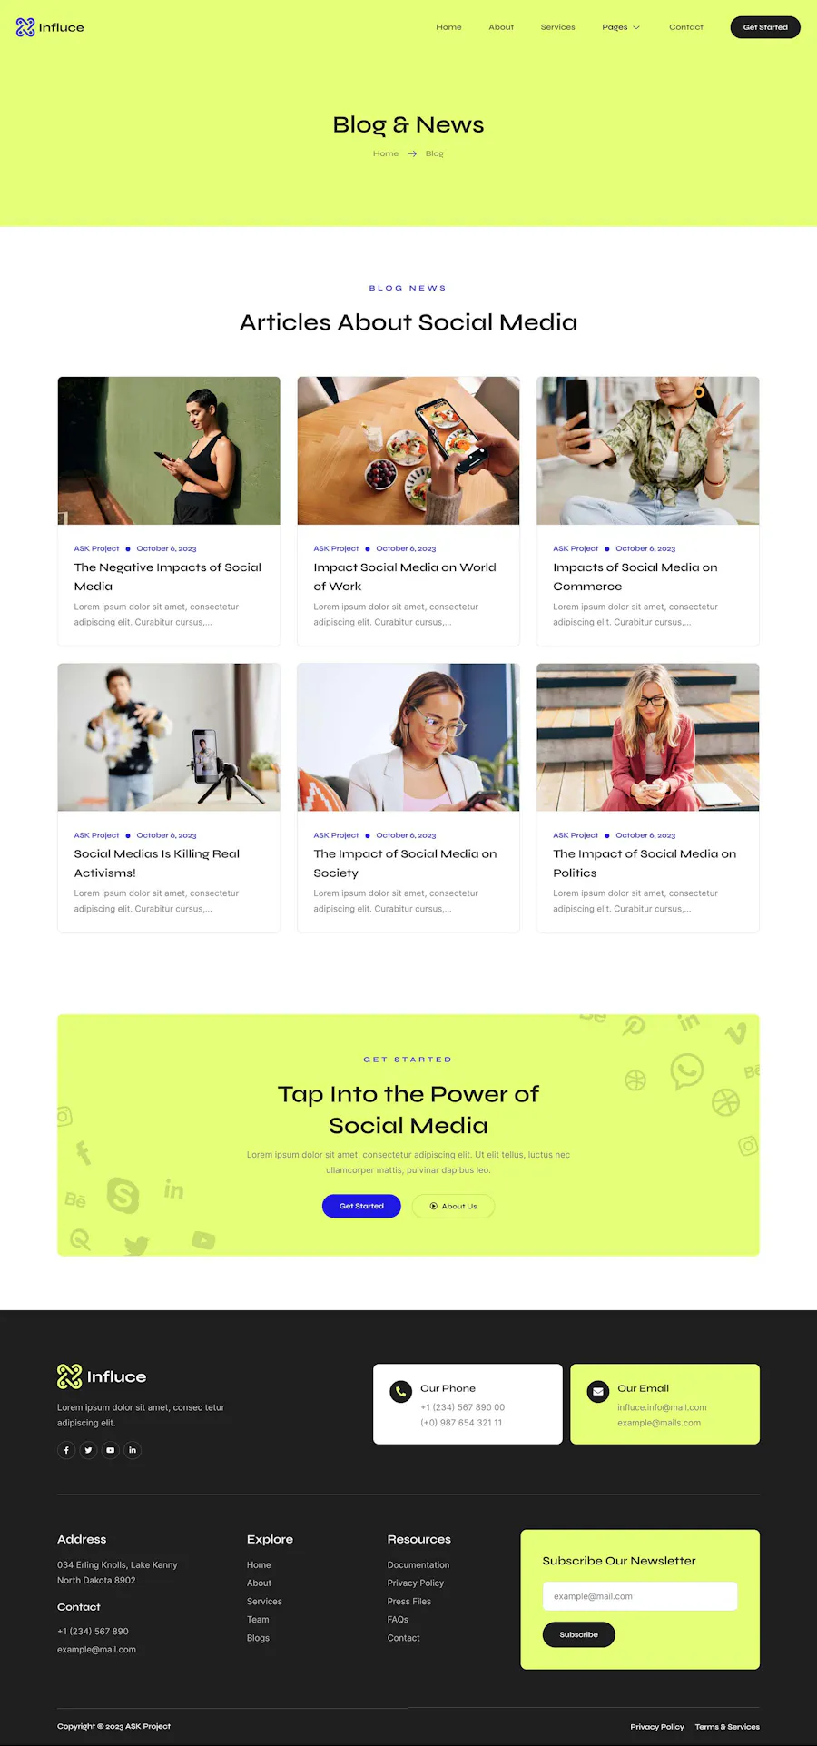This screenshot has height=1746, width=817.
Task: Open The Negative Impacts of Social Media article
Action: click(168, 577)
